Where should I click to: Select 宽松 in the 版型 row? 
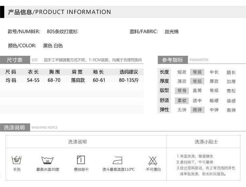(x=231, y=91)
